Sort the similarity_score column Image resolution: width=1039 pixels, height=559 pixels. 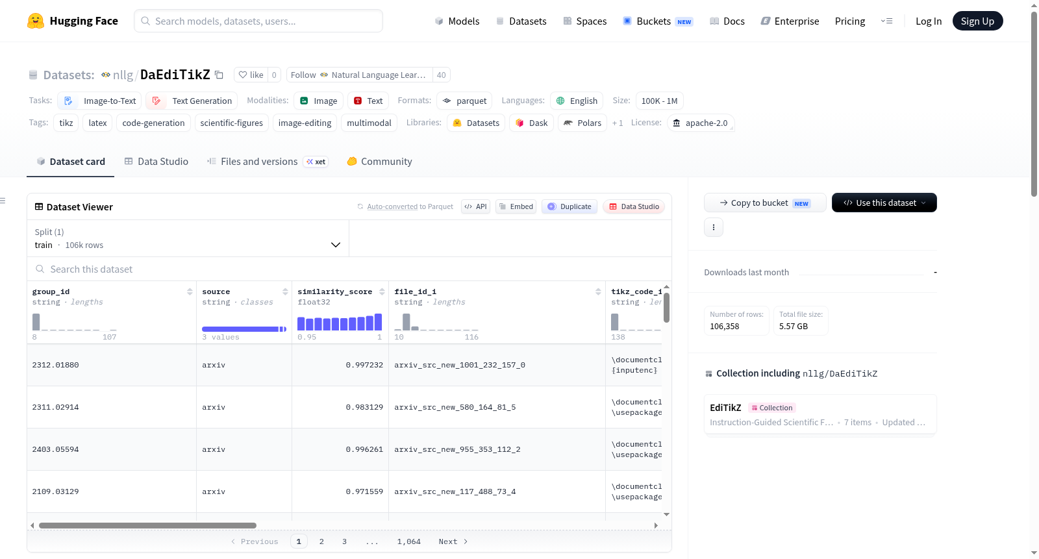click(x=382, y=292)
